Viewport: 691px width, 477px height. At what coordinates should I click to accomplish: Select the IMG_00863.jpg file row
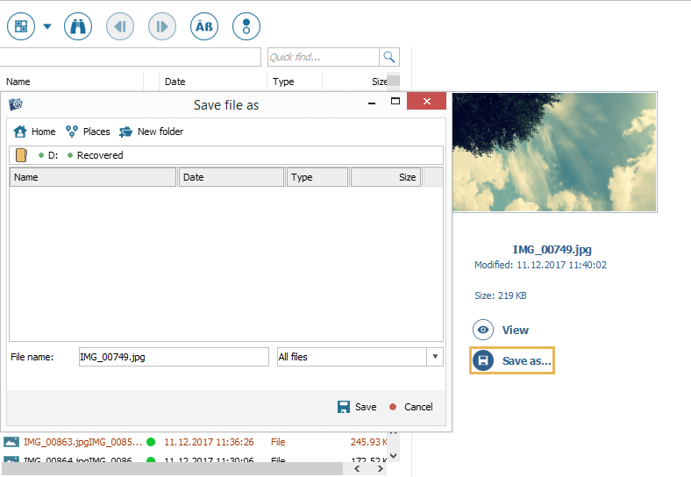pos(194,442)
